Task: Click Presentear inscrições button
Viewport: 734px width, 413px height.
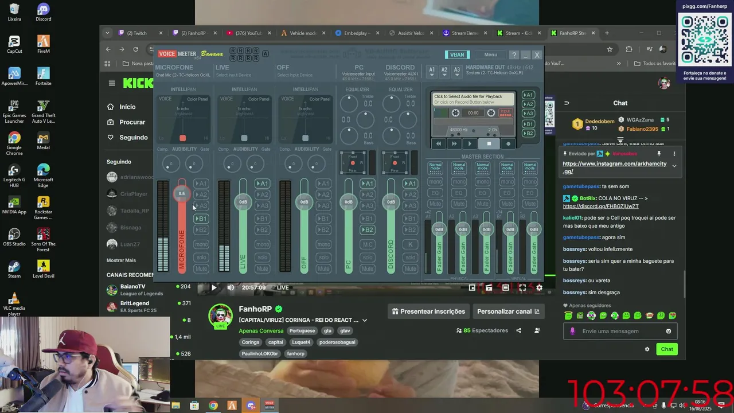Action: pyautogui.click(x=428, y=311)
